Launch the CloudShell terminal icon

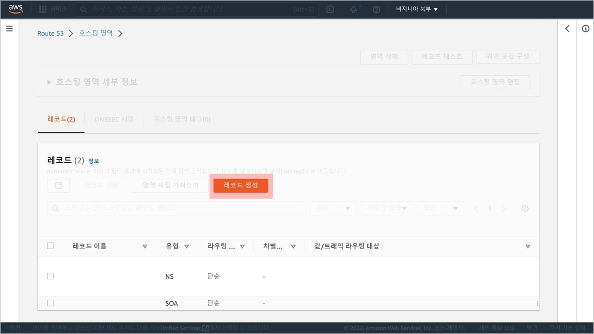point(330,9)
